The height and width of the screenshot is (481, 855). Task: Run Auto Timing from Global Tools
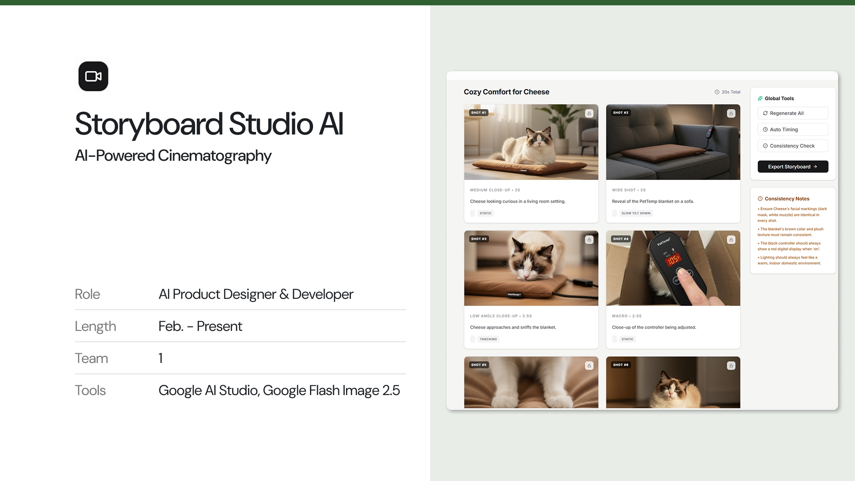[x=793, y=130]
